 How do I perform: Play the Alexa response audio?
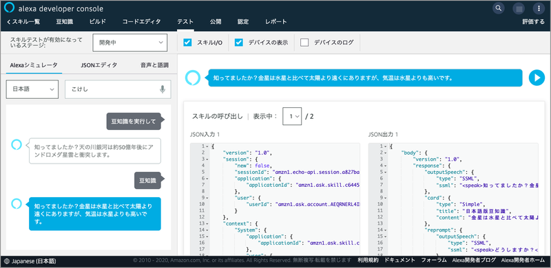click(537, 78)
